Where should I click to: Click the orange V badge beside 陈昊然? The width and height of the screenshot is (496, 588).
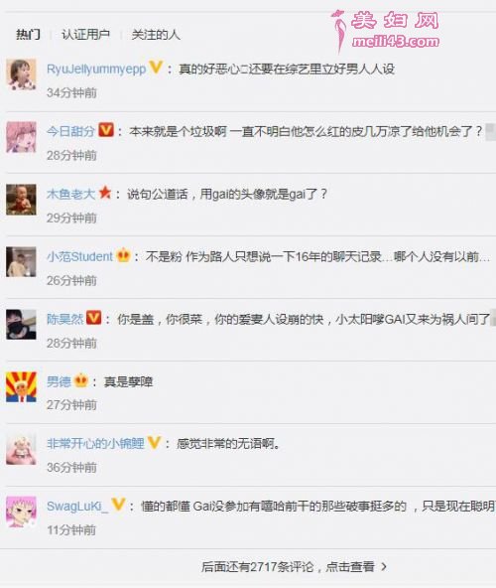coord(93,319)
